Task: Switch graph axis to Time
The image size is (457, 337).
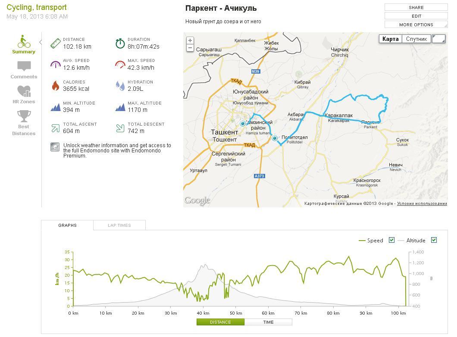Action: tap(268, 322)
